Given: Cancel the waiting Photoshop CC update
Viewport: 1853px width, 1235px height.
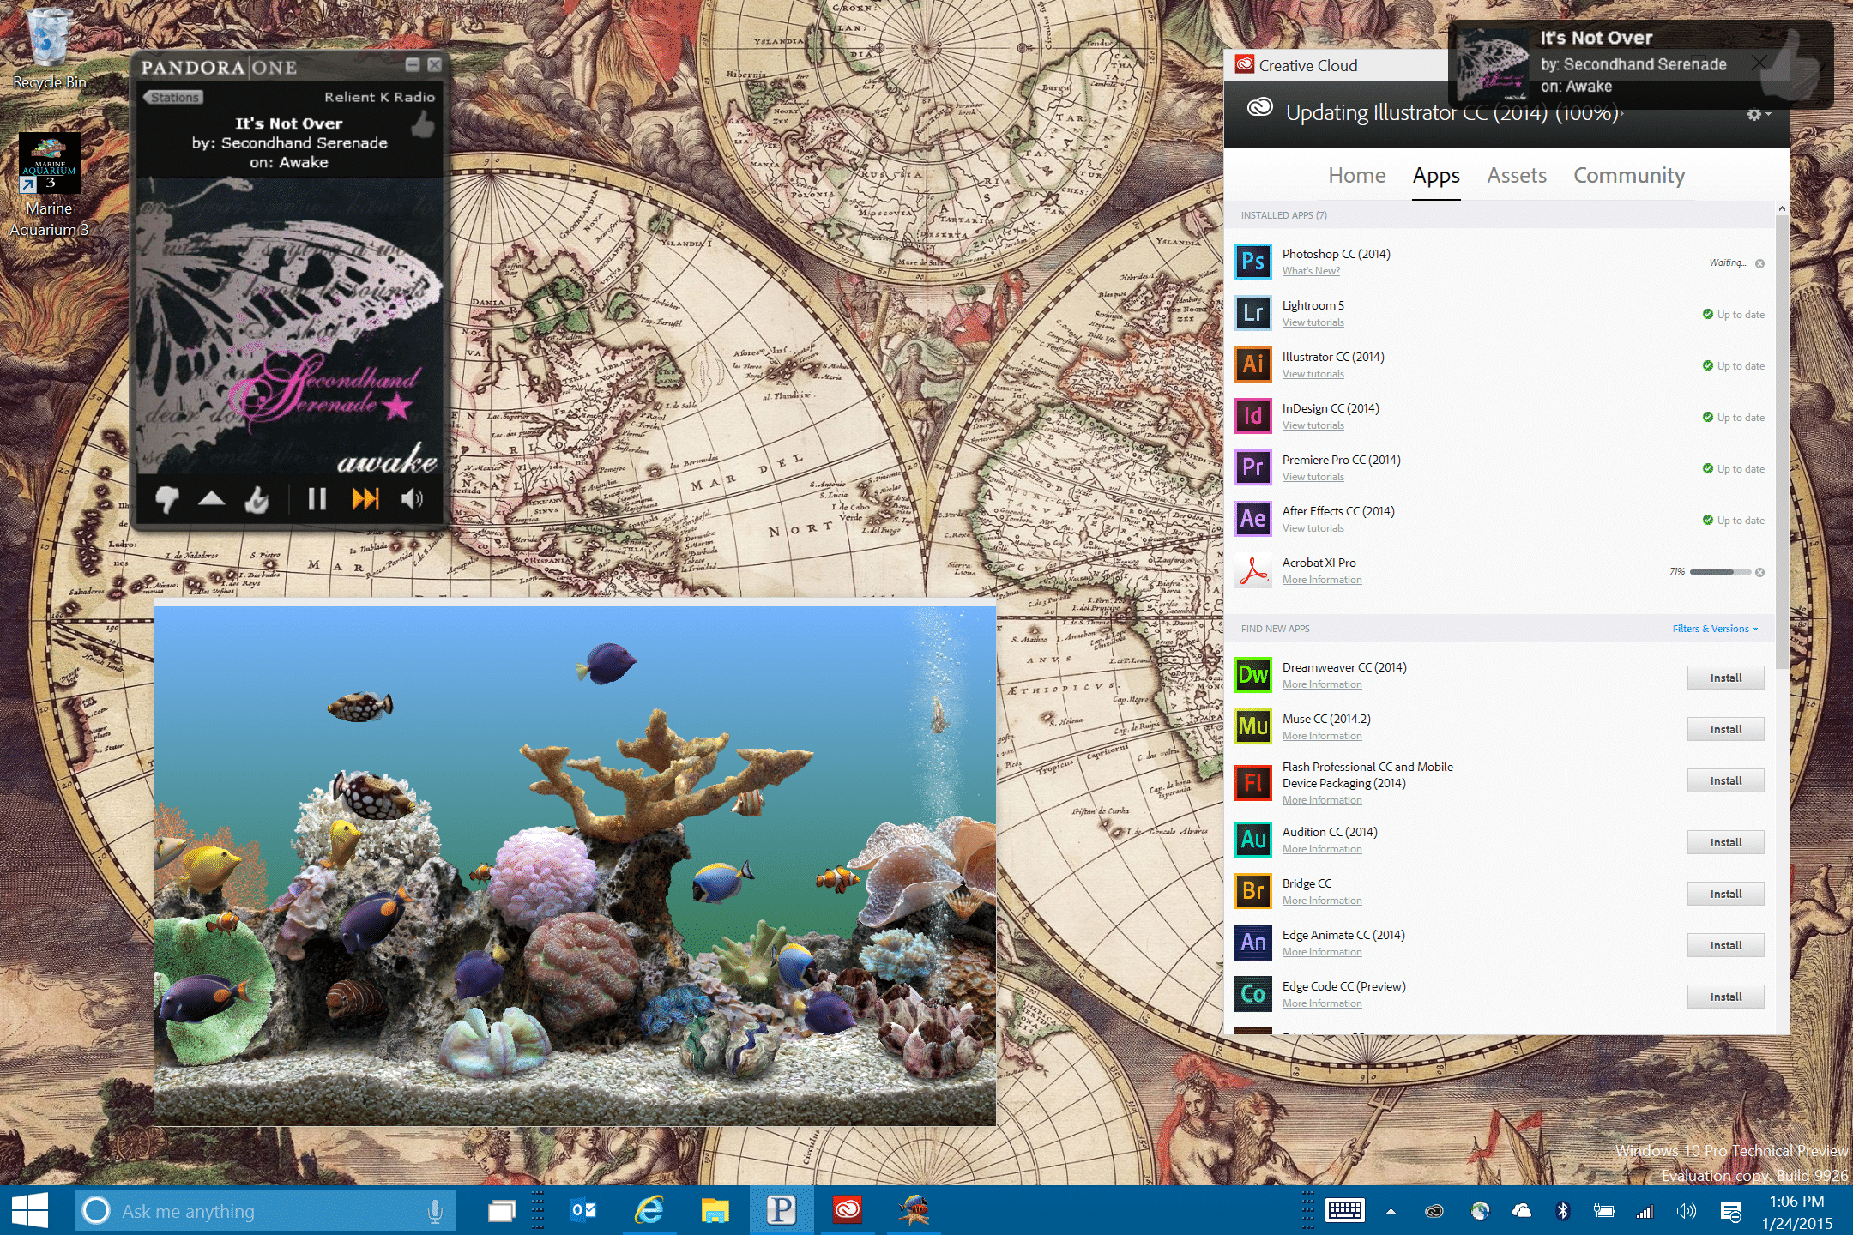Looking at the screenshot, I should point(1759,263).
